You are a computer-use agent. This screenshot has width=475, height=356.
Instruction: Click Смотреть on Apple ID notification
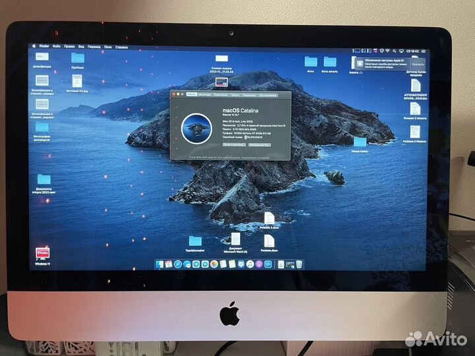click(418, 65)
